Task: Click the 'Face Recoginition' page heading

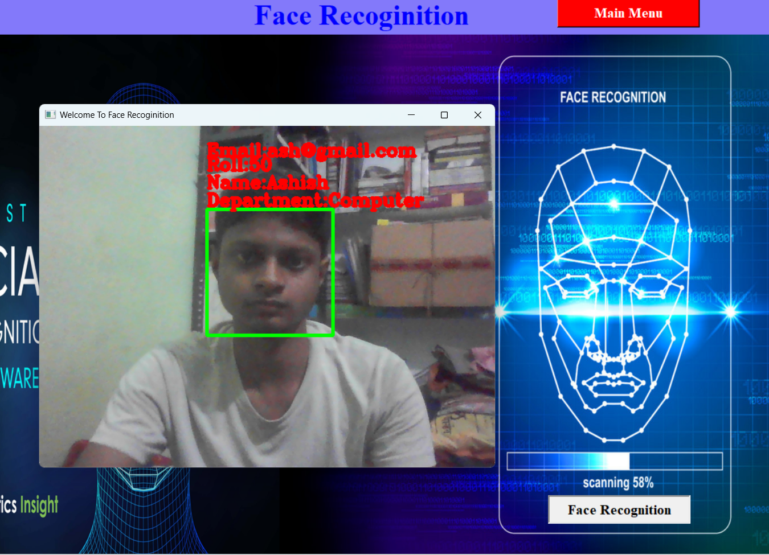Action: [x=361, y=16]
